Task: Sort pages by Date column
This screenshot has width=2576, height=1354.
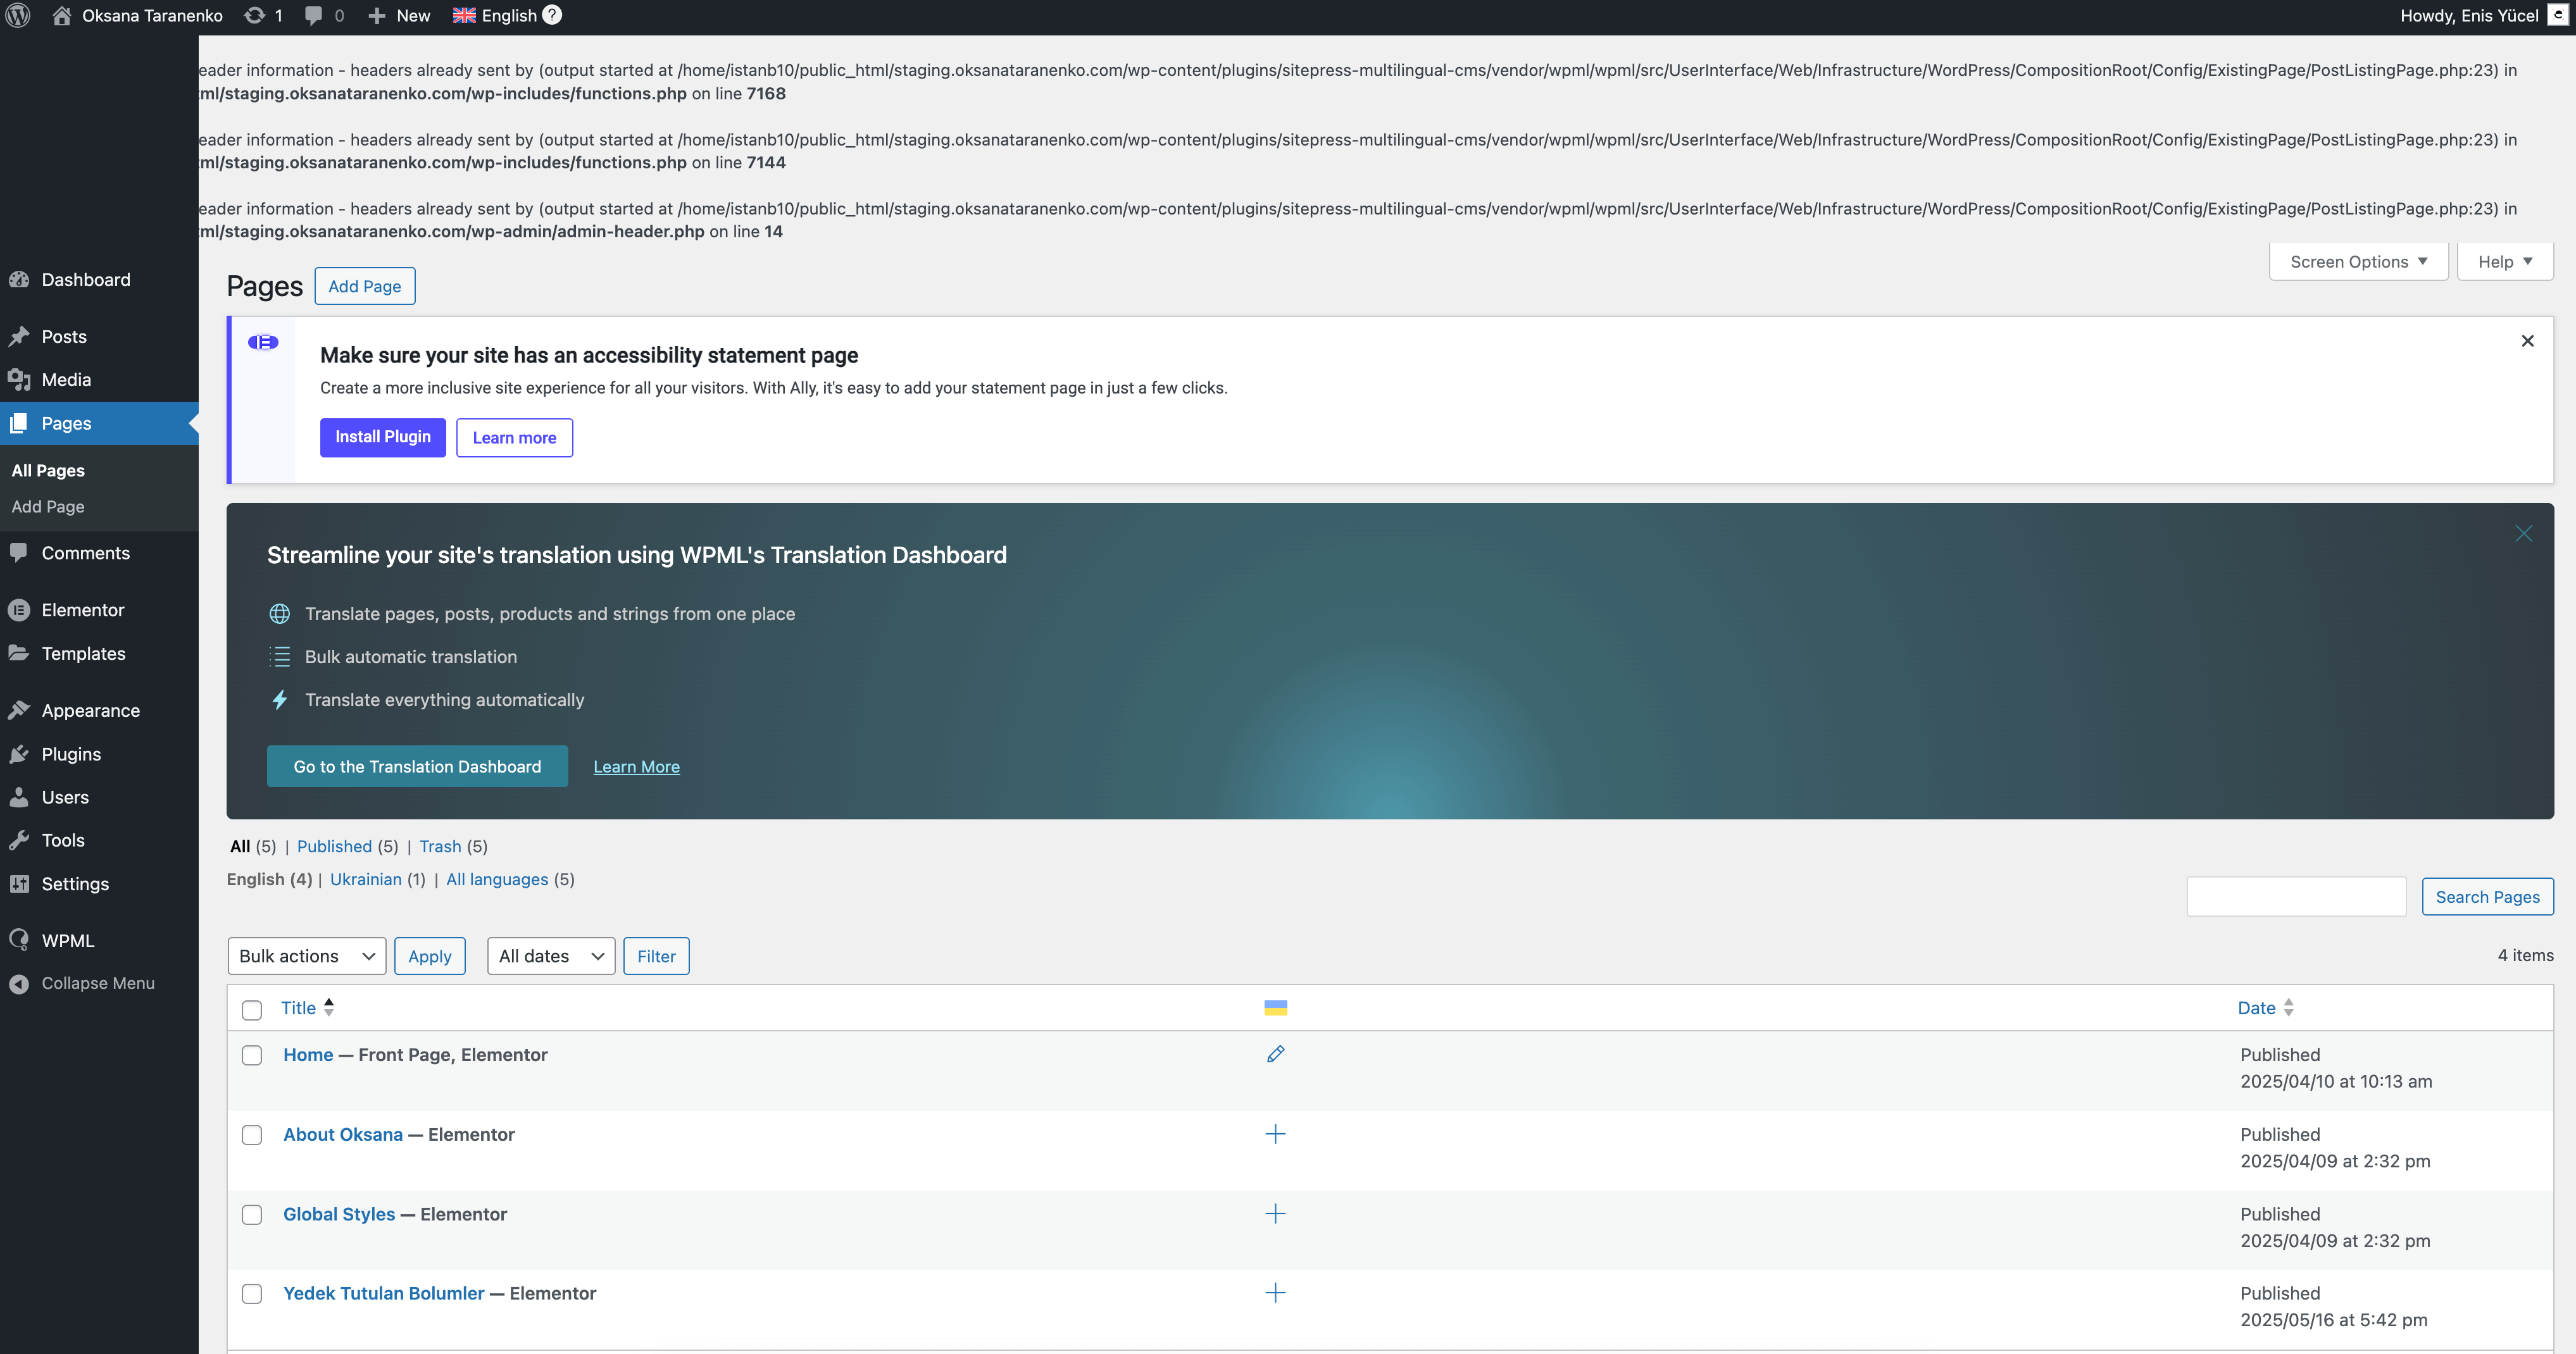Action: (x=2265, y=1008)
